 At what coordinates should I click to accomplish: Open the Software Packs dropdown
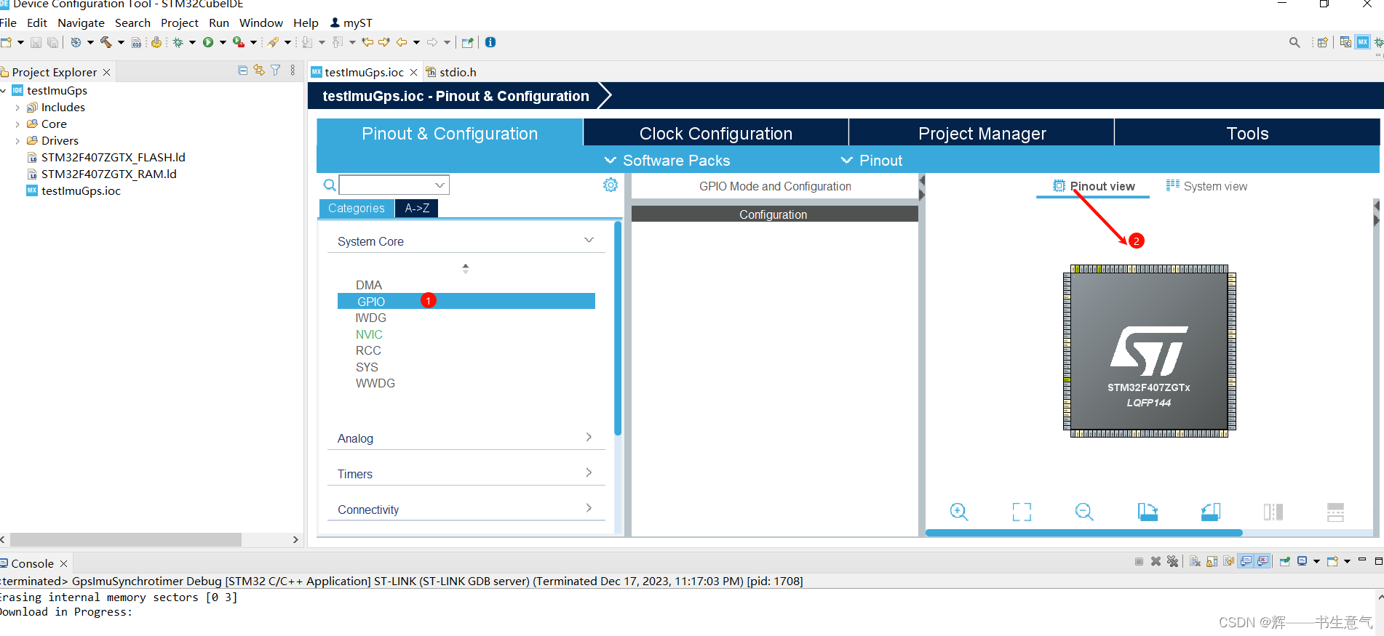point(667,161)
